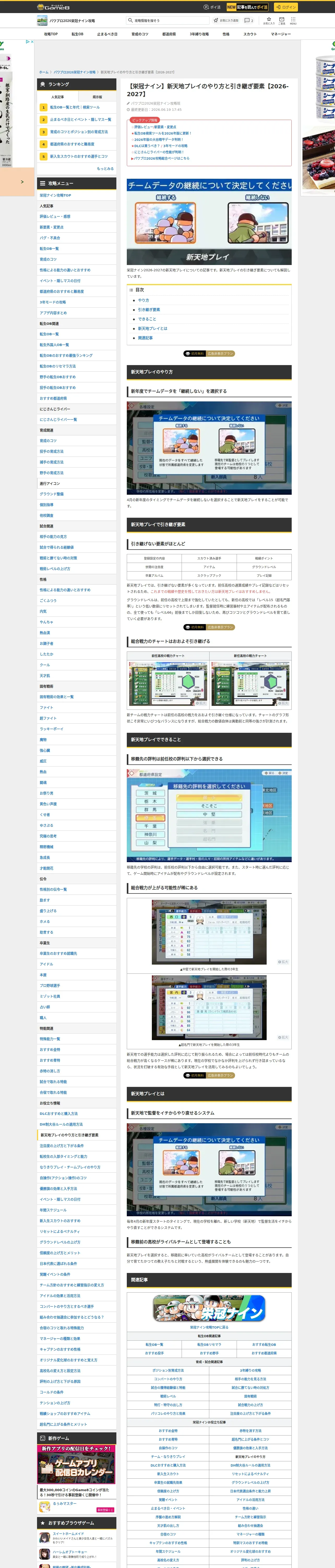Click the ホーム breadcrumb link

tap(44, 72)
